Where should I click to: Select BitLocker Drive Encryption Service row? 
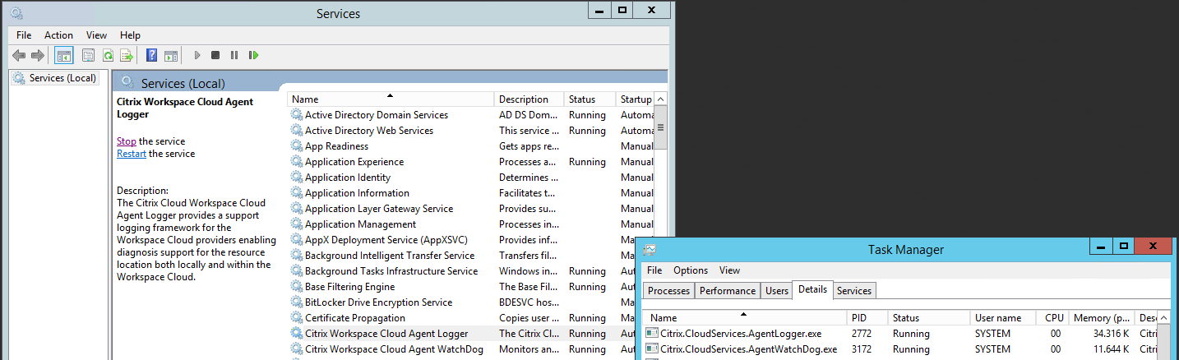click(x=462, y=302)
